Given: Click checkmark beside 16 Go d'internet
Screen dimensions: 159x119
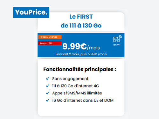Looking at the screenshot, I should coord(48,100).
